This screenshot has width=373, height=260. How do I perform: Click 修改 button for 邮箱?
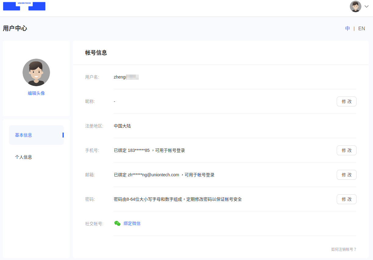[x=346, y=175]
